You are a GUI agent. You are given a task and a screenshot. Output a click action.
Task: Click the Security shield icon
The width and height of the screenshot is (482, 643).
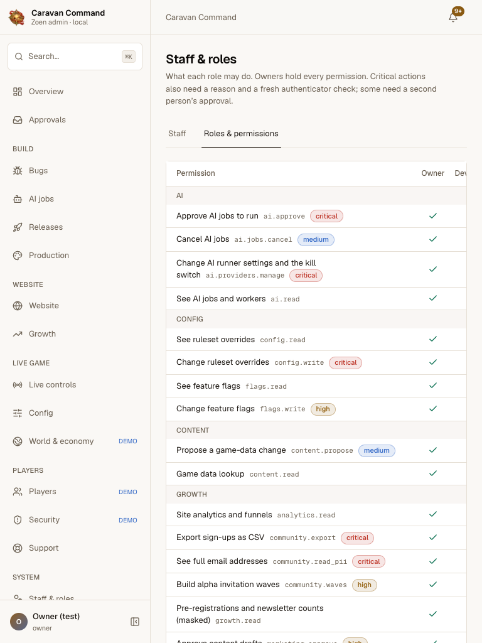tap(18, 520)
